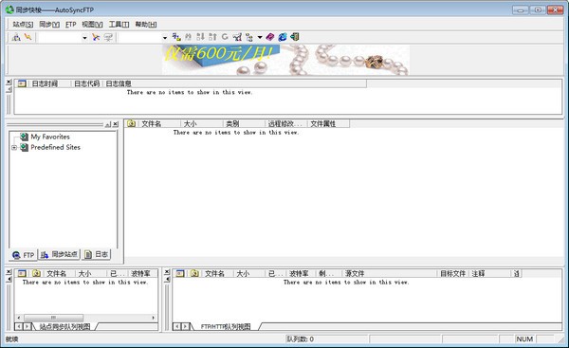Click the exit door icon in toolbar
569x348 pixels.
(295, 37)
